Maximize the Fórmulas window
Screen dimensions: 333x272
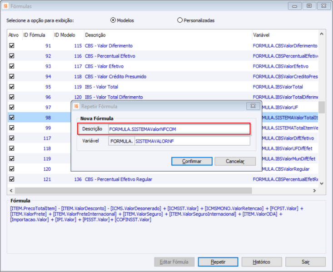click(309, 6)
